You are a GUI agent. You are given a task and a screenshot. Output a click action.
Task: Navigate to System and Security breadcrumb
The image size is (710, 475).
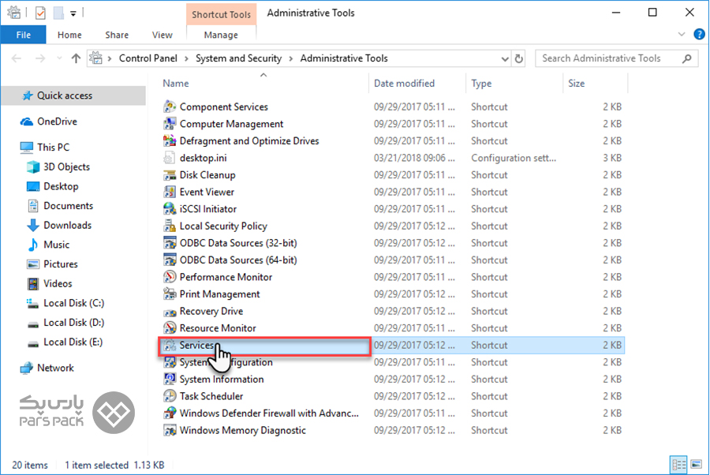238,58
